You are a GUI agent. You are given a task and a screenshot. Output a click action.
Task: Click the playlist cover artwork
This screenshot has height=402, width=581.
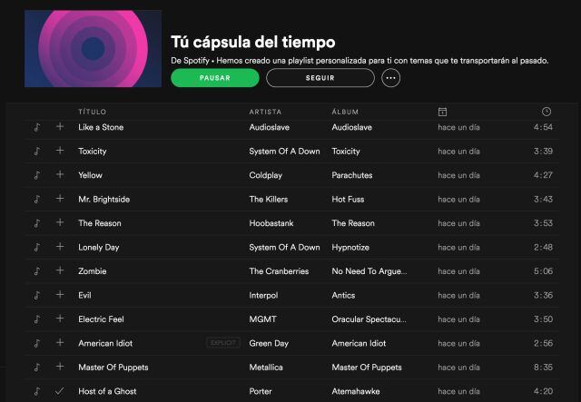coord(93,48)
